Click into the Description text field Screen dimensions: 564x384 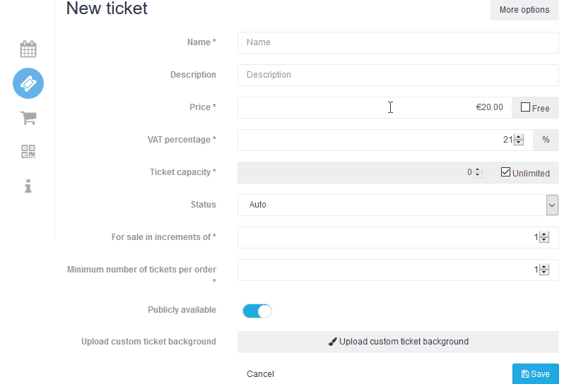coord(398,75)
